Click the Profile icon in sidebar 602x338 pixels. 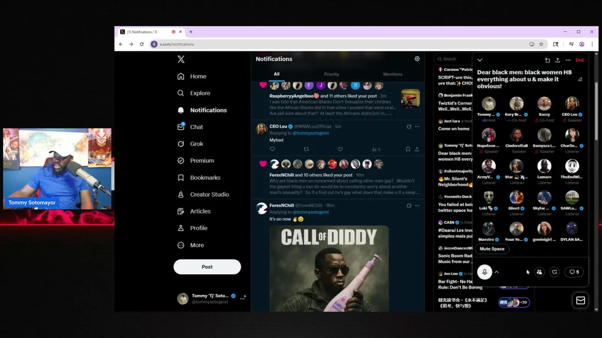point(181,228)
